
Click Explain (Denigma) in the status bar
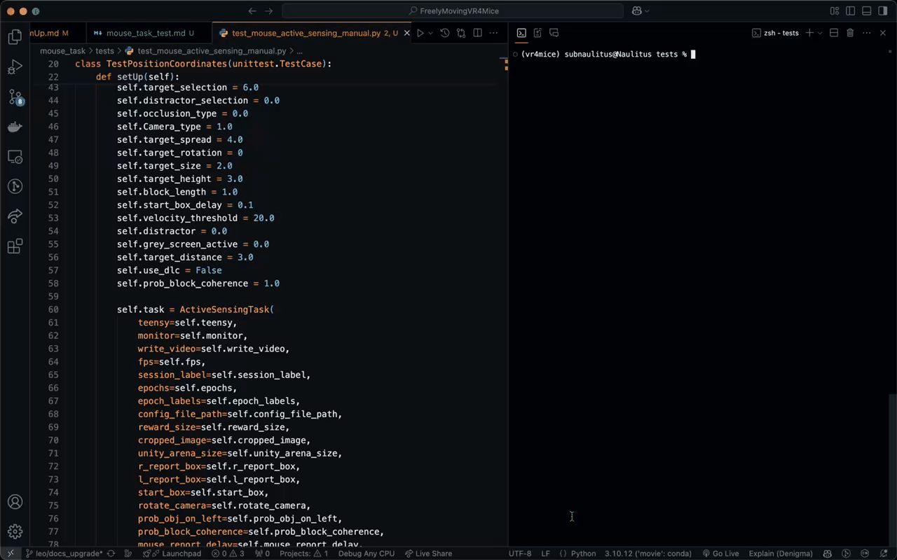point(780,554)
